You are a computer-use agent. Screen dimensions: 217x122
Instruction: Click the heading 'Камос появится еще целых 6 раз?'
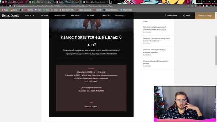point(91,41)
